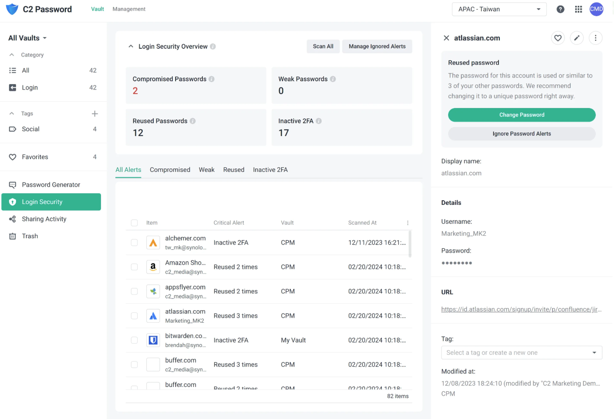The image size is (614, 419).
Task: Click the Manage Ignored Alerts button
Action: pos(377,47)
